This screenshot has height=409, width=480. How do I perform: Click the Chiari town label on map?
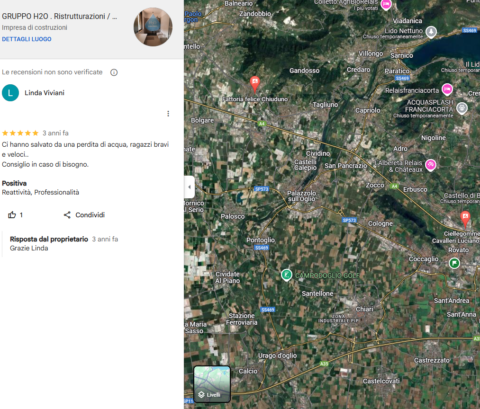(364, 309)
